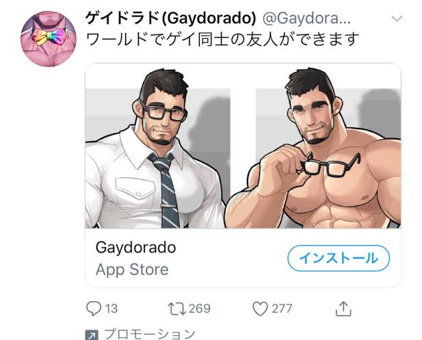Open the @Gaydora... account handle
This screenshot has width=422, height=340.
[x=306, y=19]
